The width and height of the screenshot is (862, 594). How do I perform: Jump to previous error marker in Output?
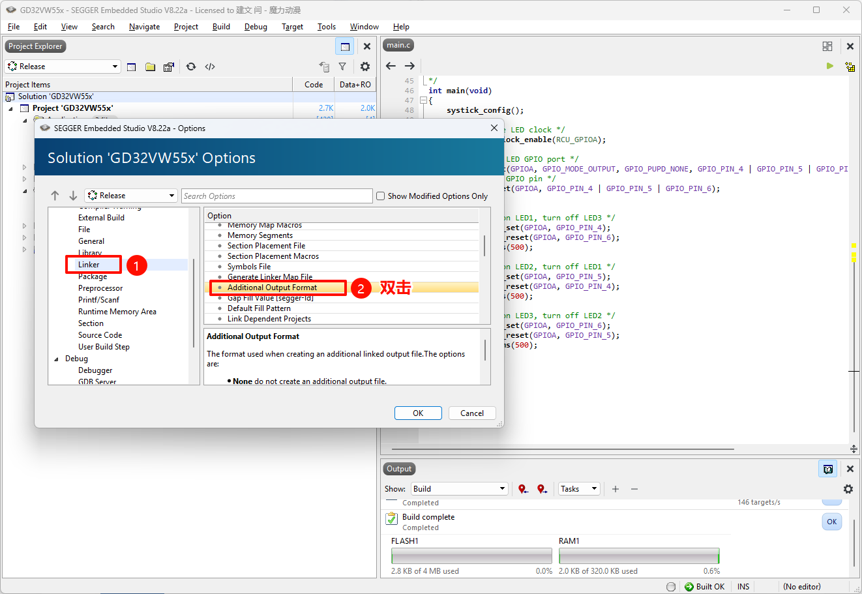pos(523,489)
